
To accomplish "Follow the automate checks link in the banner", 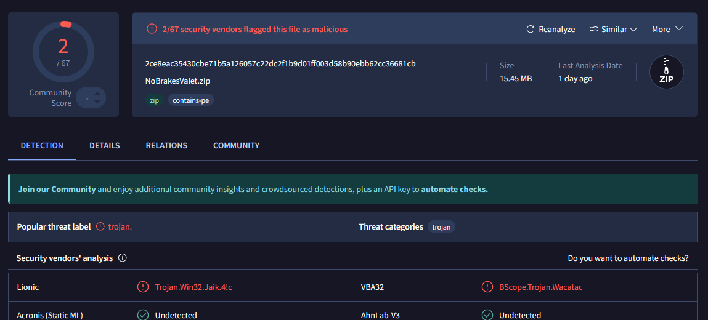I will (454, 189).
